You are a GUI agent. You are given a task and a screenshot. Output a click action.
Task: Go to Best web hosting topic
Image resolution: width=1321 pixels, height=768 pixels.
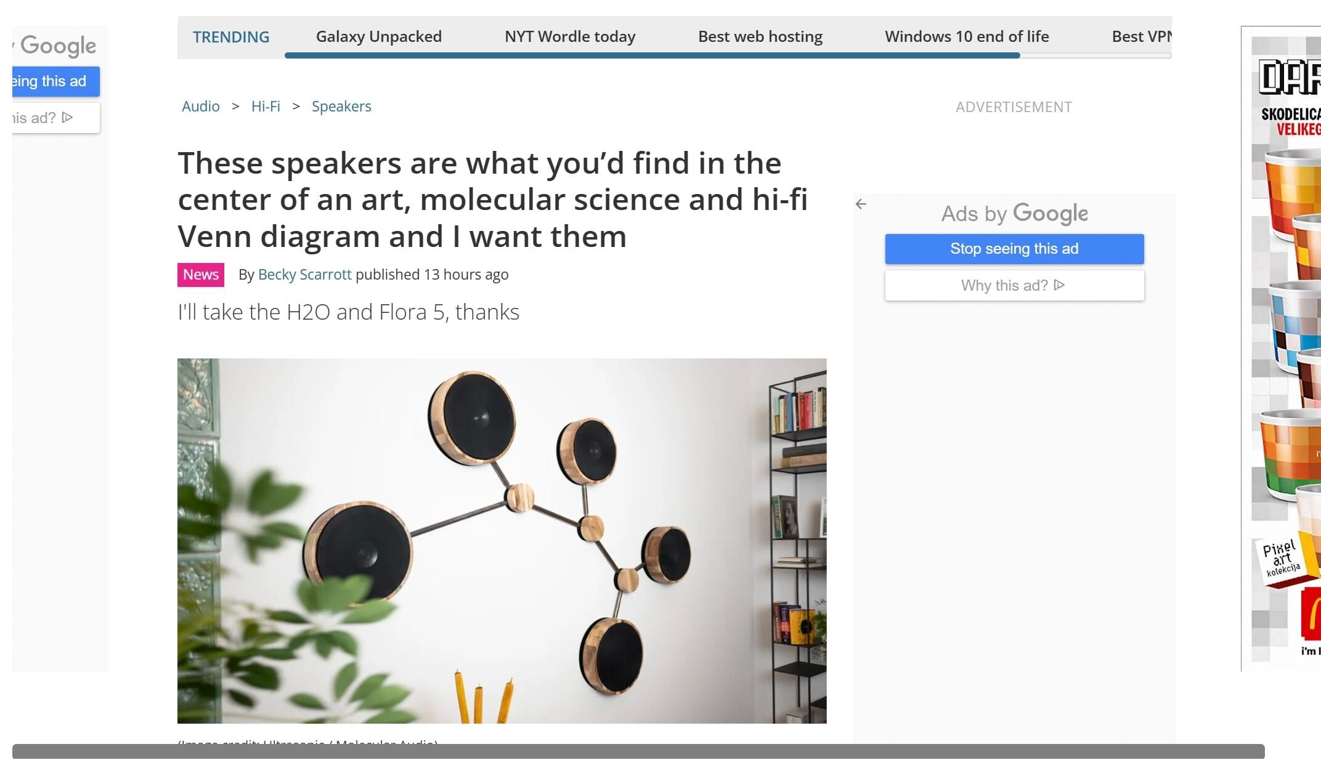[x=760, y=36]
